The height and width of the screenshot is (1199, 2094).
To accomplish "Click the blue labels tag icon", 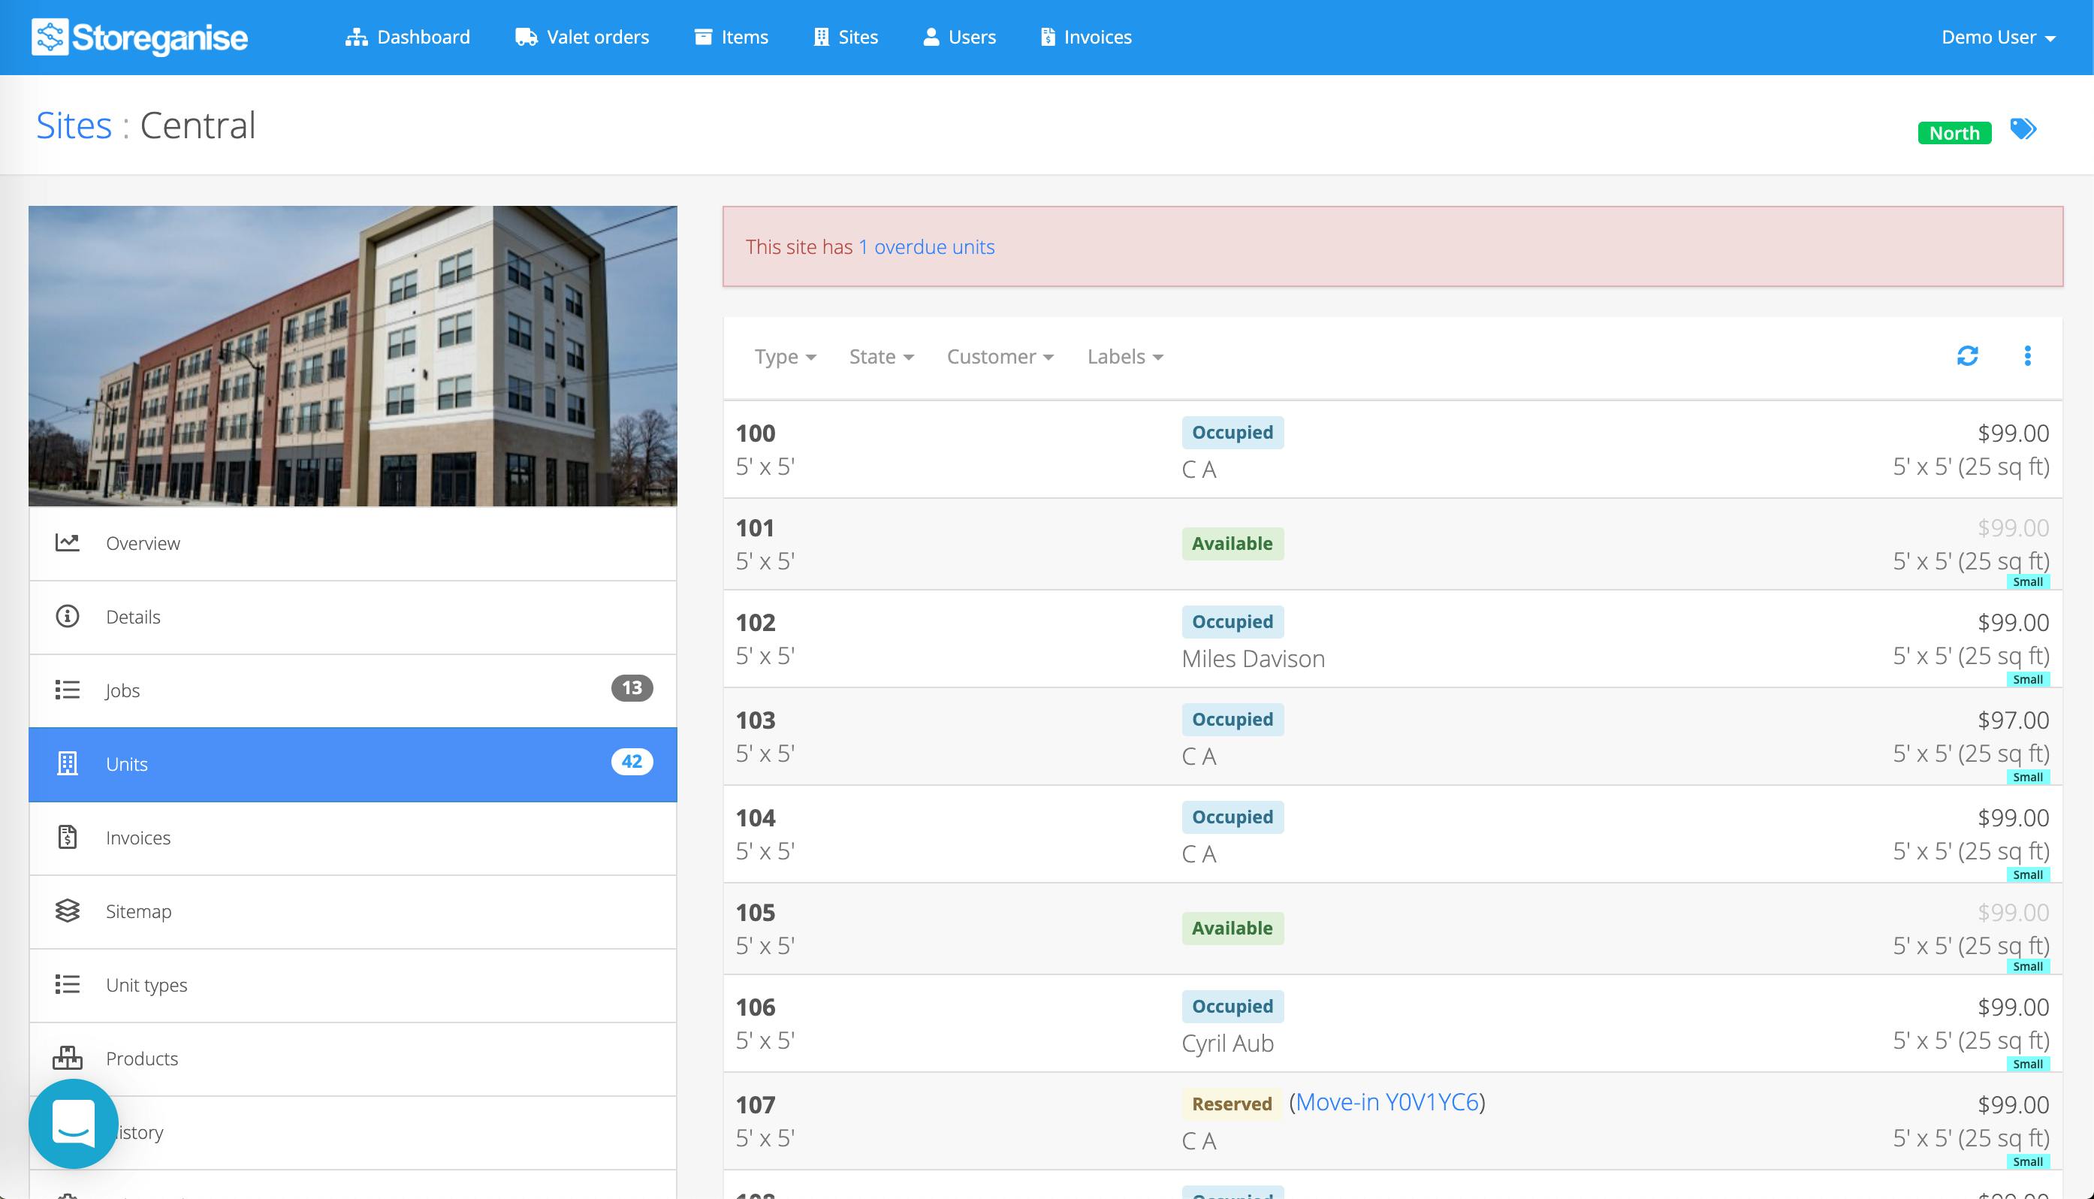I will [x=2023, y=129].
